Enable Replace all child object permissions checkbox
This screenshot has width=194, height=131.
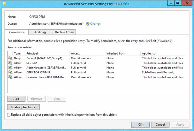point(8,115)
